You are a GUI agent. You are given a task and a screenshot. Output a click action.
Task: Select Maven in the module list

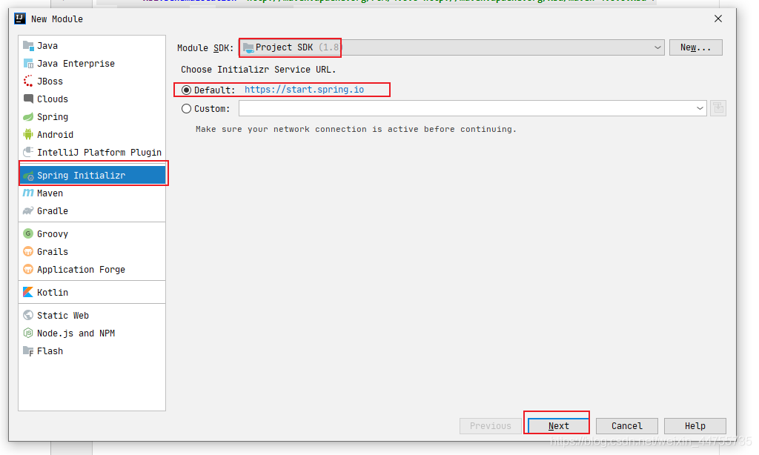tap(92, 193)
